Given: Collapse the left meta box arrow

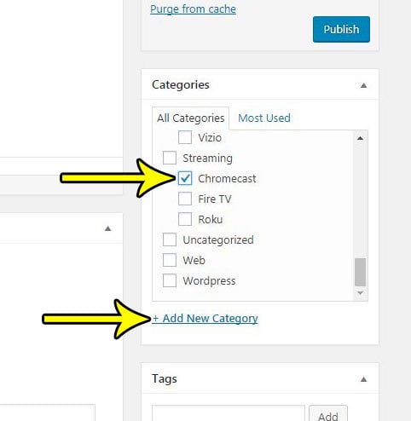Looking at the screenshot, I should point(107,228).
